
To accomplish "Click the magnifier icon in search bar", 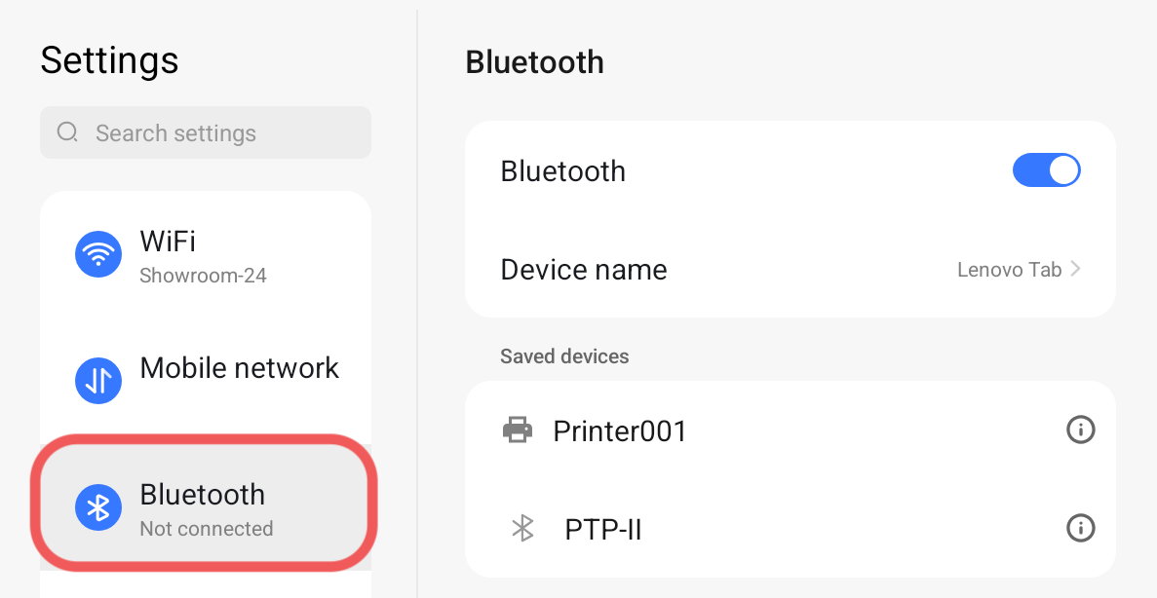I will point(67,132).
